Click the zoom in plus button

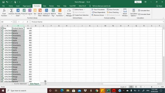(x=159, y=87)
